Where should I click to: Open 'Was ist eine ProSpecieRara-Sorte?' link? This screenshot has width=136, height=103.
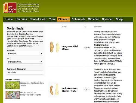[32, 84]
